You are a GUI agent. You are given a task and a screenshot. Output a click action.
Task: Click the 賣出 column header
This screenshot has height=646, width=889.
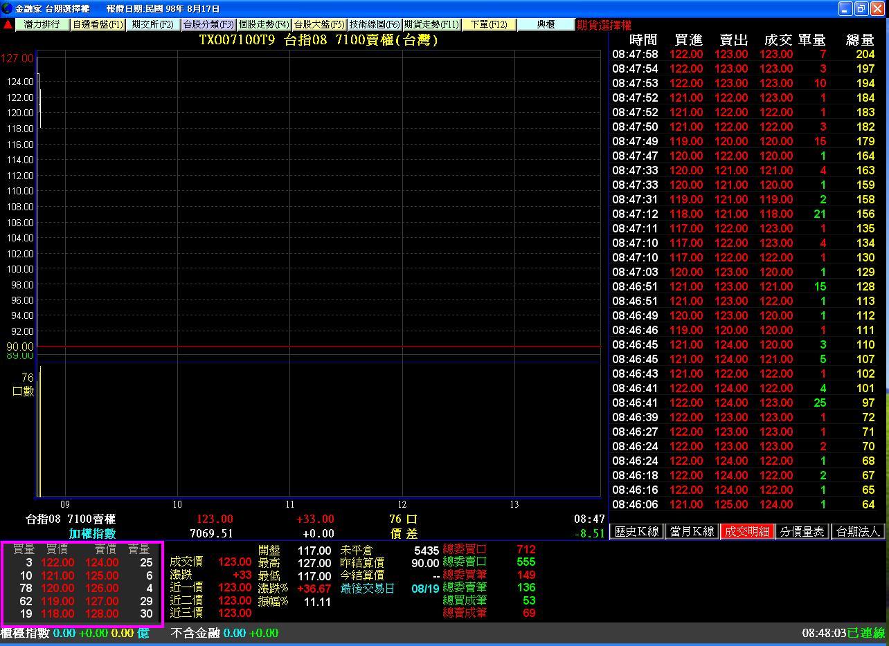pos(733,40)
